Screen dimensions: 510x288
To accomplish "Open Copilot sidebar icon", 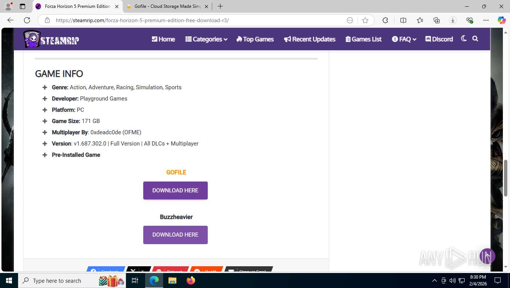I will [x=502, y=20].
